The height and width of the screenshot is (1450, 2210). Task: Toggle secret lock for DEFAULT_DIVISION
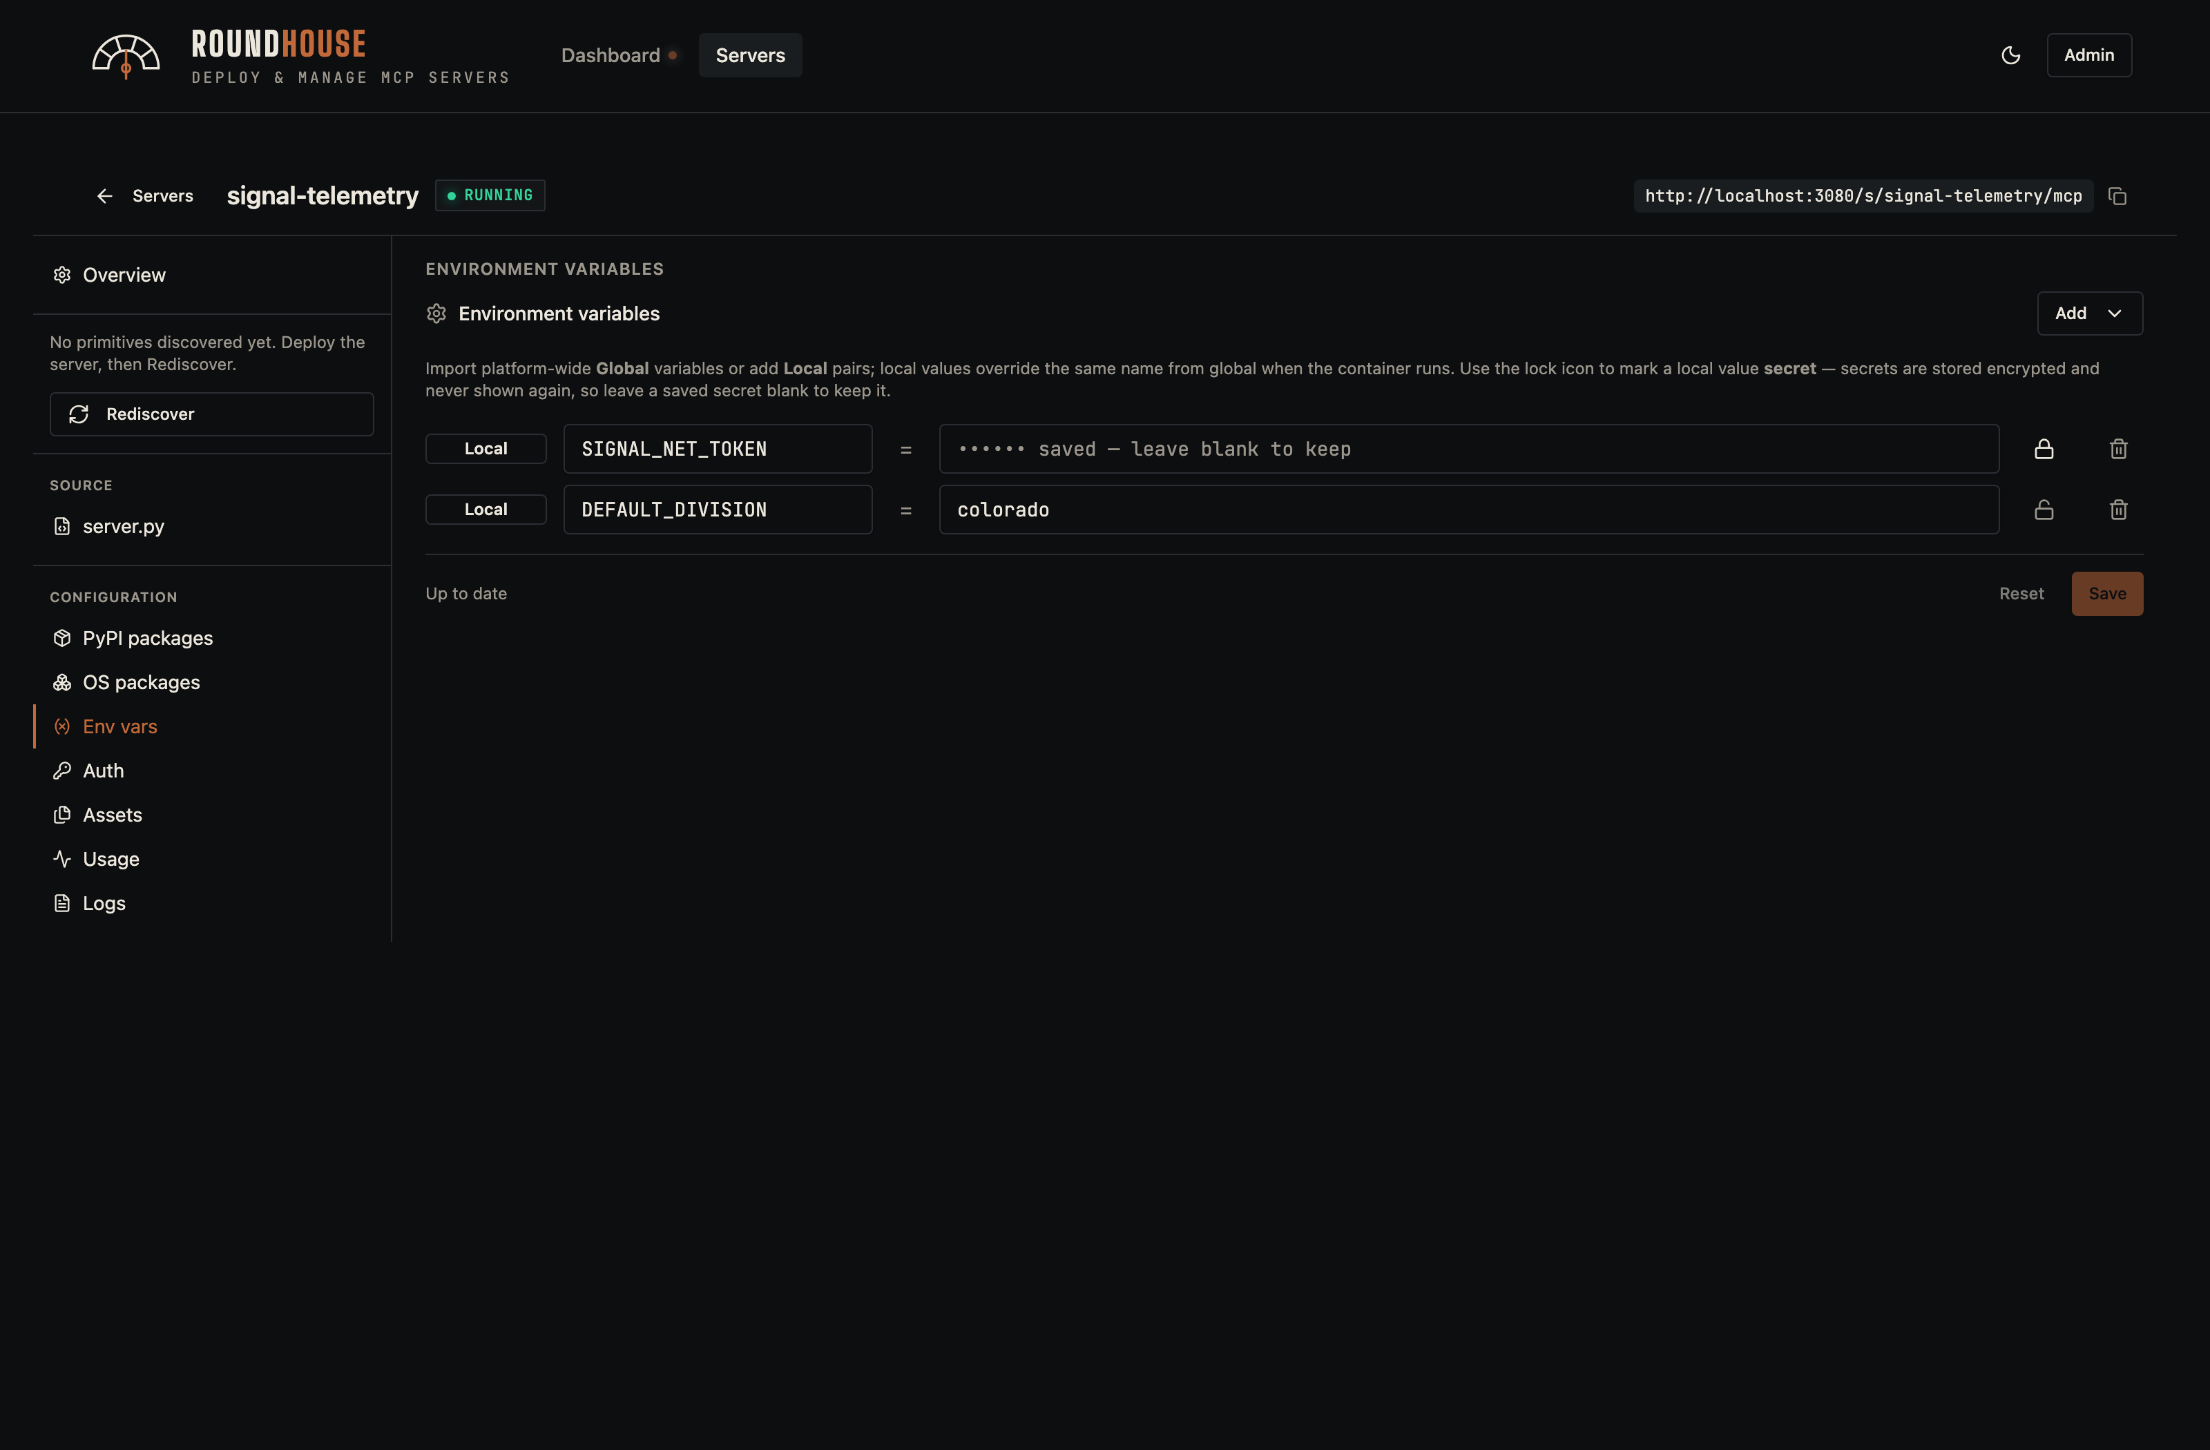[2044, 510]
